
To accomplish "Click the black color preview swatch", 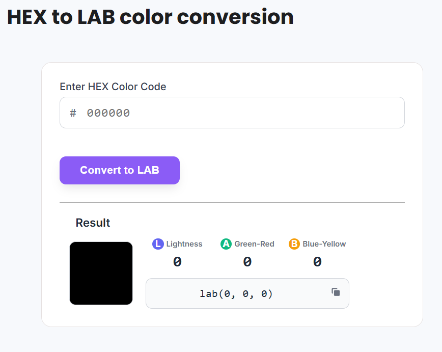I will point(101,273).
